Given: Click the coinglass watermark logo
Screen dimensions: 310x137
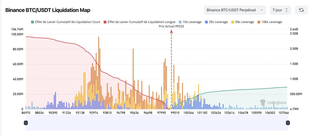Looking at the screenshot, I should point(273,103).
